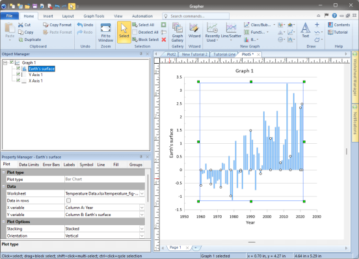Click the flag icon near help
The width and height of the screenshot is (359, 259).
(326, 16)
